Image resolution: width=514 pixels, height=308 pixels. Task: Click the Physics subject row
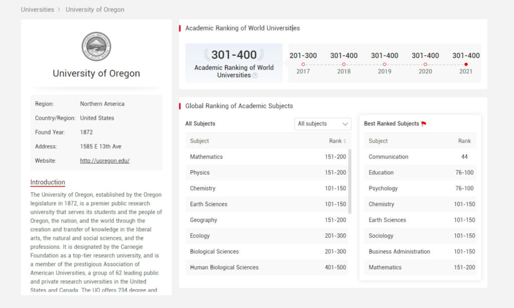[x=267, y=173]
